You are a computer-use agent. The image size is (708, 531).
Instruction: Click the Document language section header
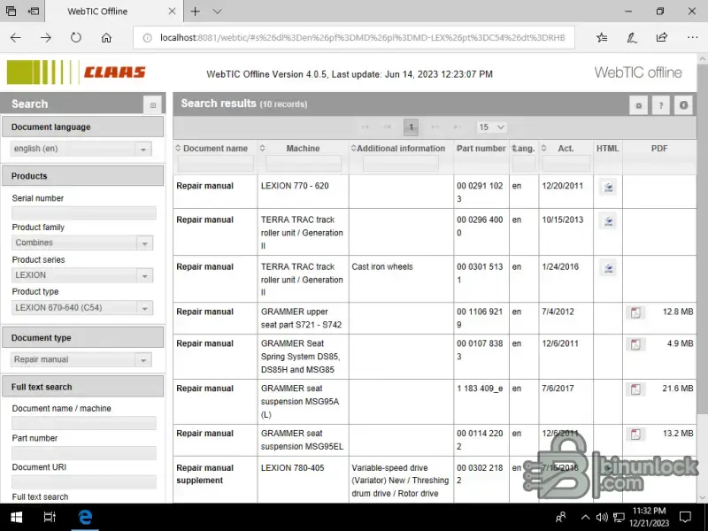click(x=83, y=127)
